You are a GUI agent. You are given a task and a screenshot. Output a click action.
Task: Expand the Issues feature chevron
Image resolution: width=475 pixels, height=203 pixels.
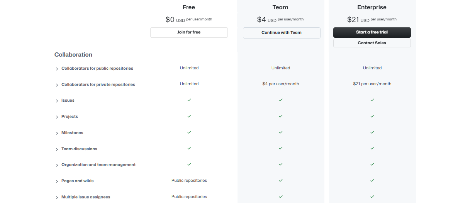click(57, 101)
